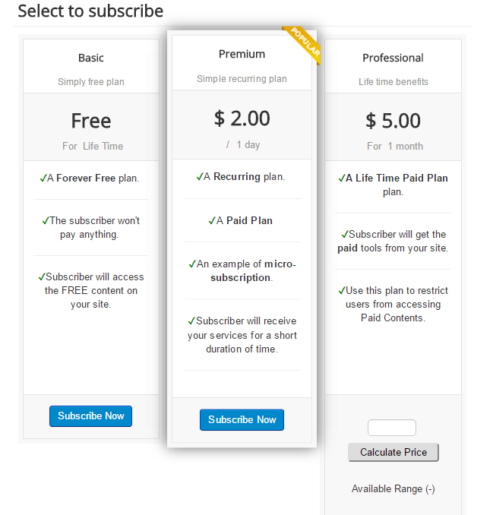Click checkmark beside Life Time Paid Plan
This screenshot has width=493, height=515.
pyautogui.click(x=341, y=178)
